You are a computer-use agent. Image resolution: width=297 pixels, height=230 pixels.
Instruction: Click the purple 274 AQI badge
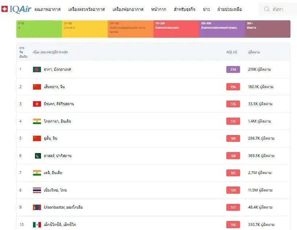click(233, 69)
